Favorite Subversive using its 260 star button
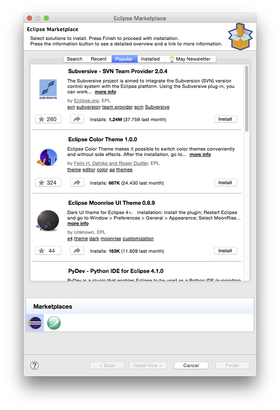 pyautogui.click(x=48, y=119)
